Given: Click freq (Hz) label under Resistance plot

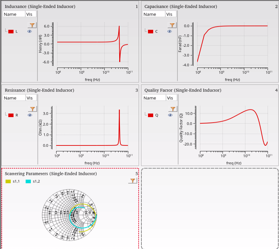Looking at the screenshot, I should point(92,163).
